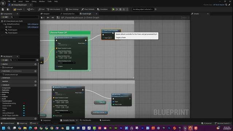This screenshot has width=233, height=131.
Task: Close the Event Graph tab
Action: [96, 14]
